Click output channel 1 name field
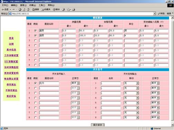Image resolution: width=174 pixels, height=130 pixels. (x=111, y=83)
